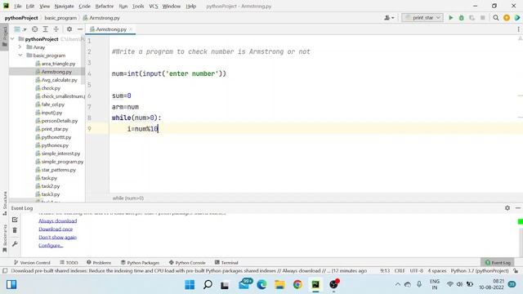Open Event Log settings gear
The width and height of the screenshot is (523, 294).
tap(507, 208)
